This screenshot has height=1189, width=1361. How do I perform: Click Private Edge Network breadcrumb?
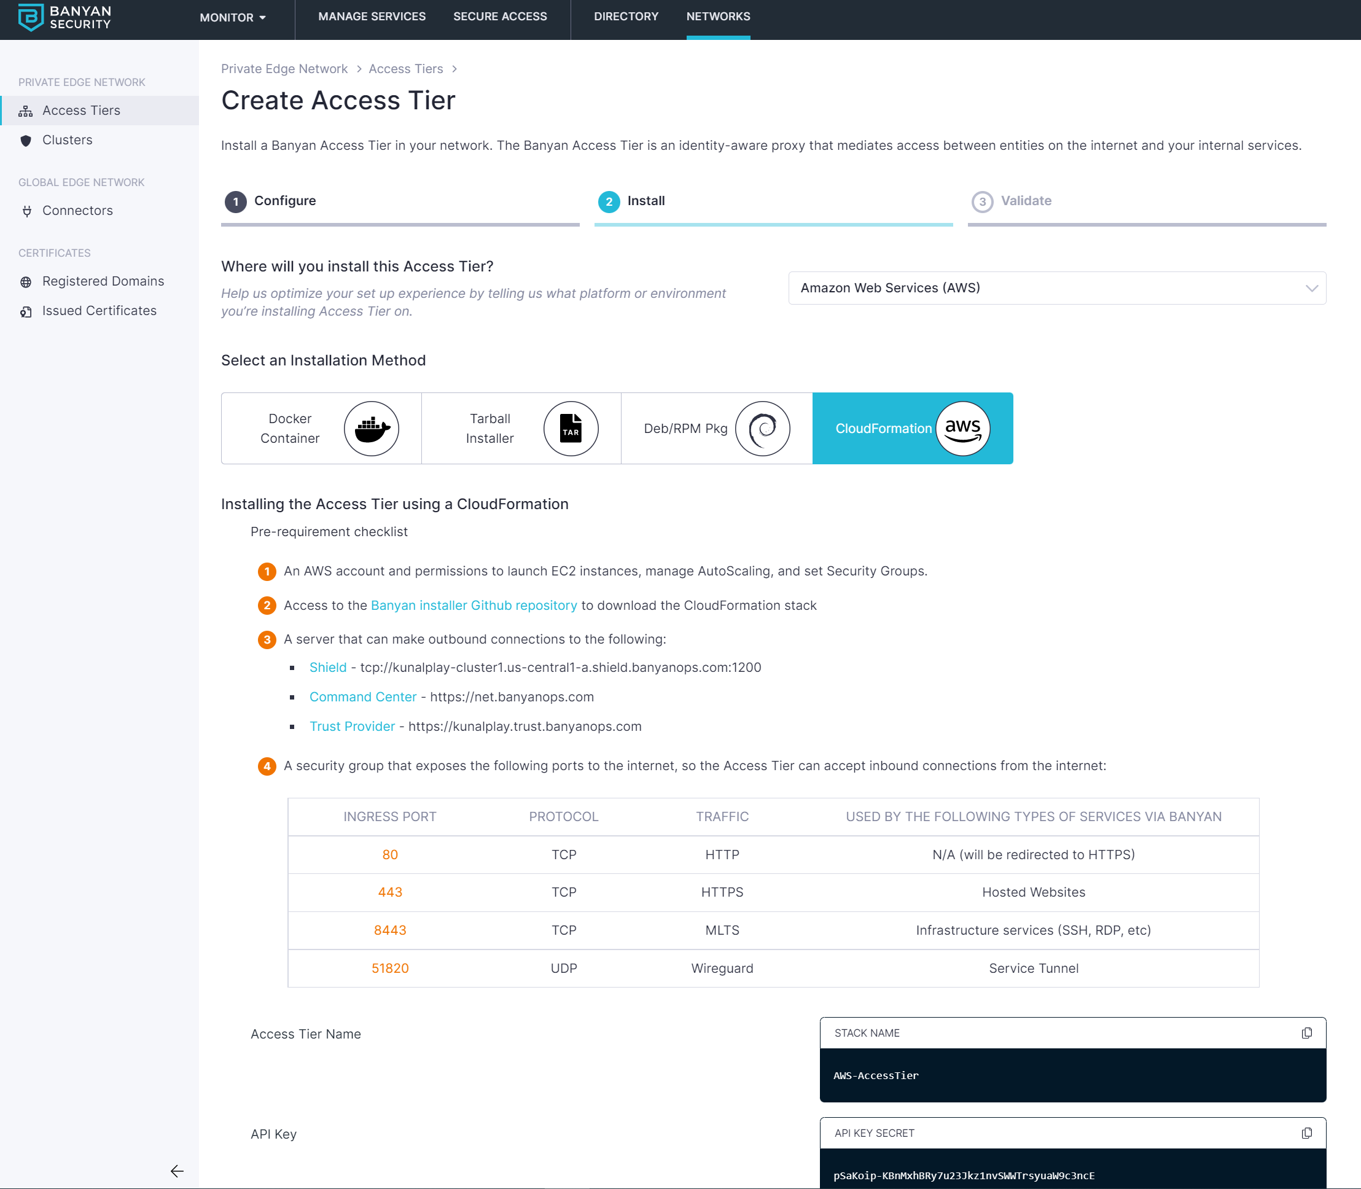(284, 69)
